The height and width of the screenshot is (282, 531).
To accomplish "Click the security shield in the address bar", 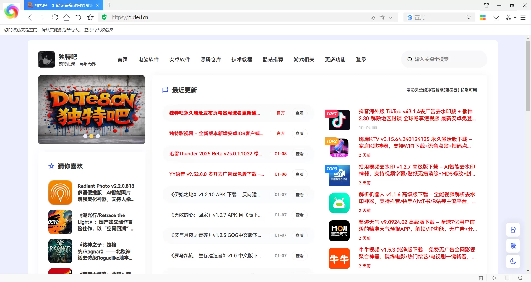I will click(104, 17).
